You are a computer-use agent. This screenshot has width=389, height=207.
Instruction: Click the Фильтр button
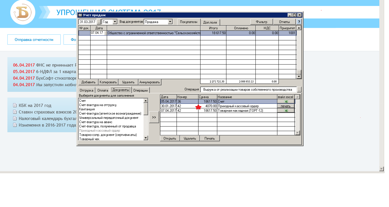click(x=261, y=22)
